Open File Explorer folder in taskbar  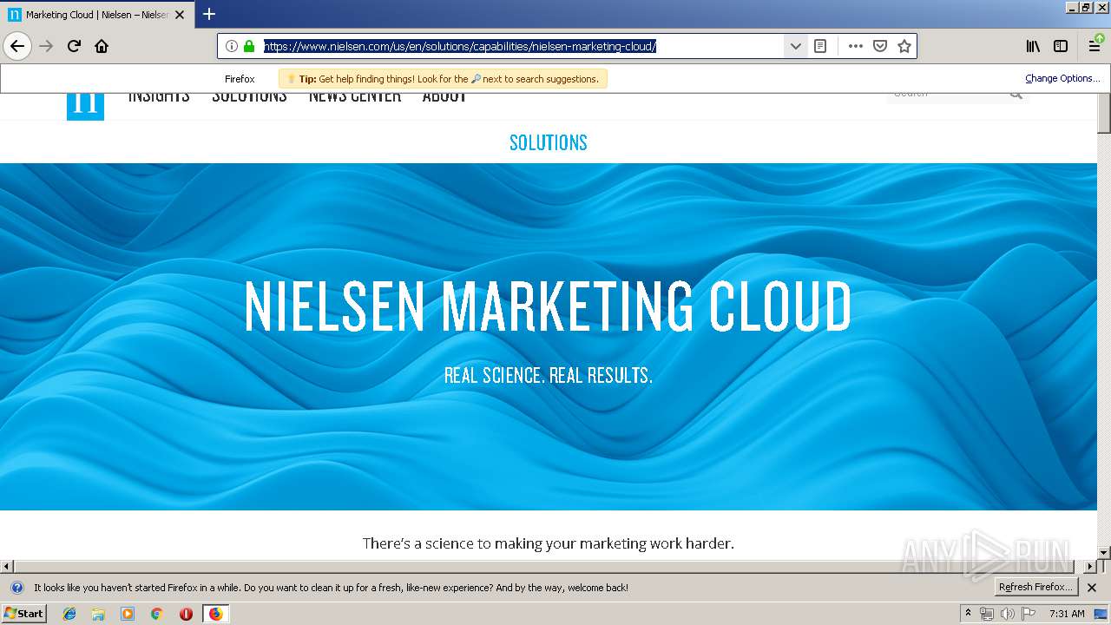(98, 614)
